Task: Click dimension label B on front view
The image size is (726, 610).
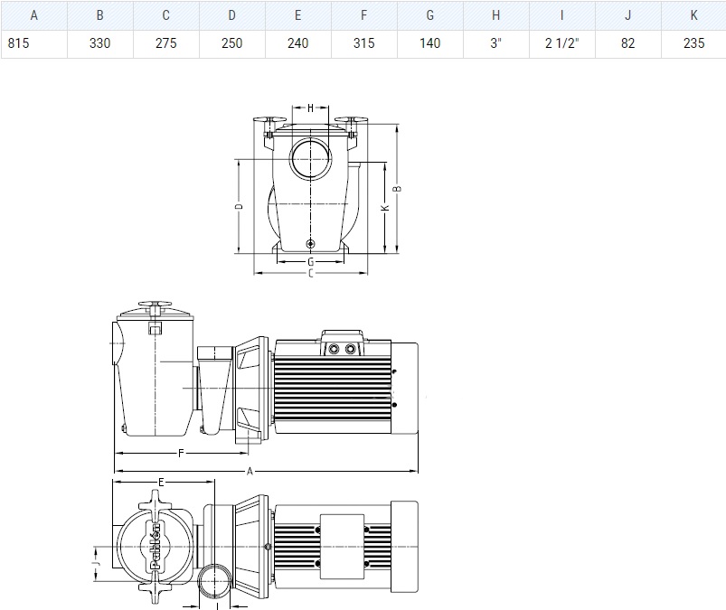Action: (398, 188)
